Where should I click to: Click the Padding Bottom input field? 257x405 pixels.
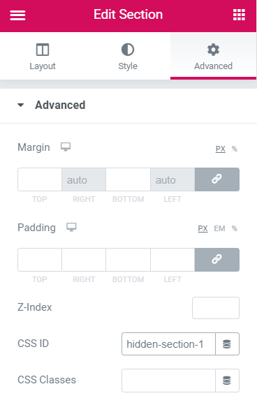pos(128,260)
